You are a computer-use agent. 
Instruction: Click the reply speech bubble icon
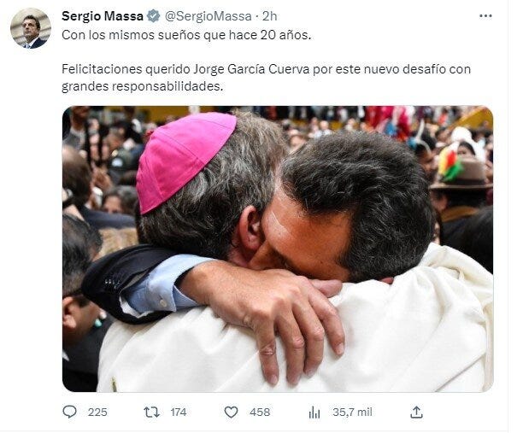point(69,412)
